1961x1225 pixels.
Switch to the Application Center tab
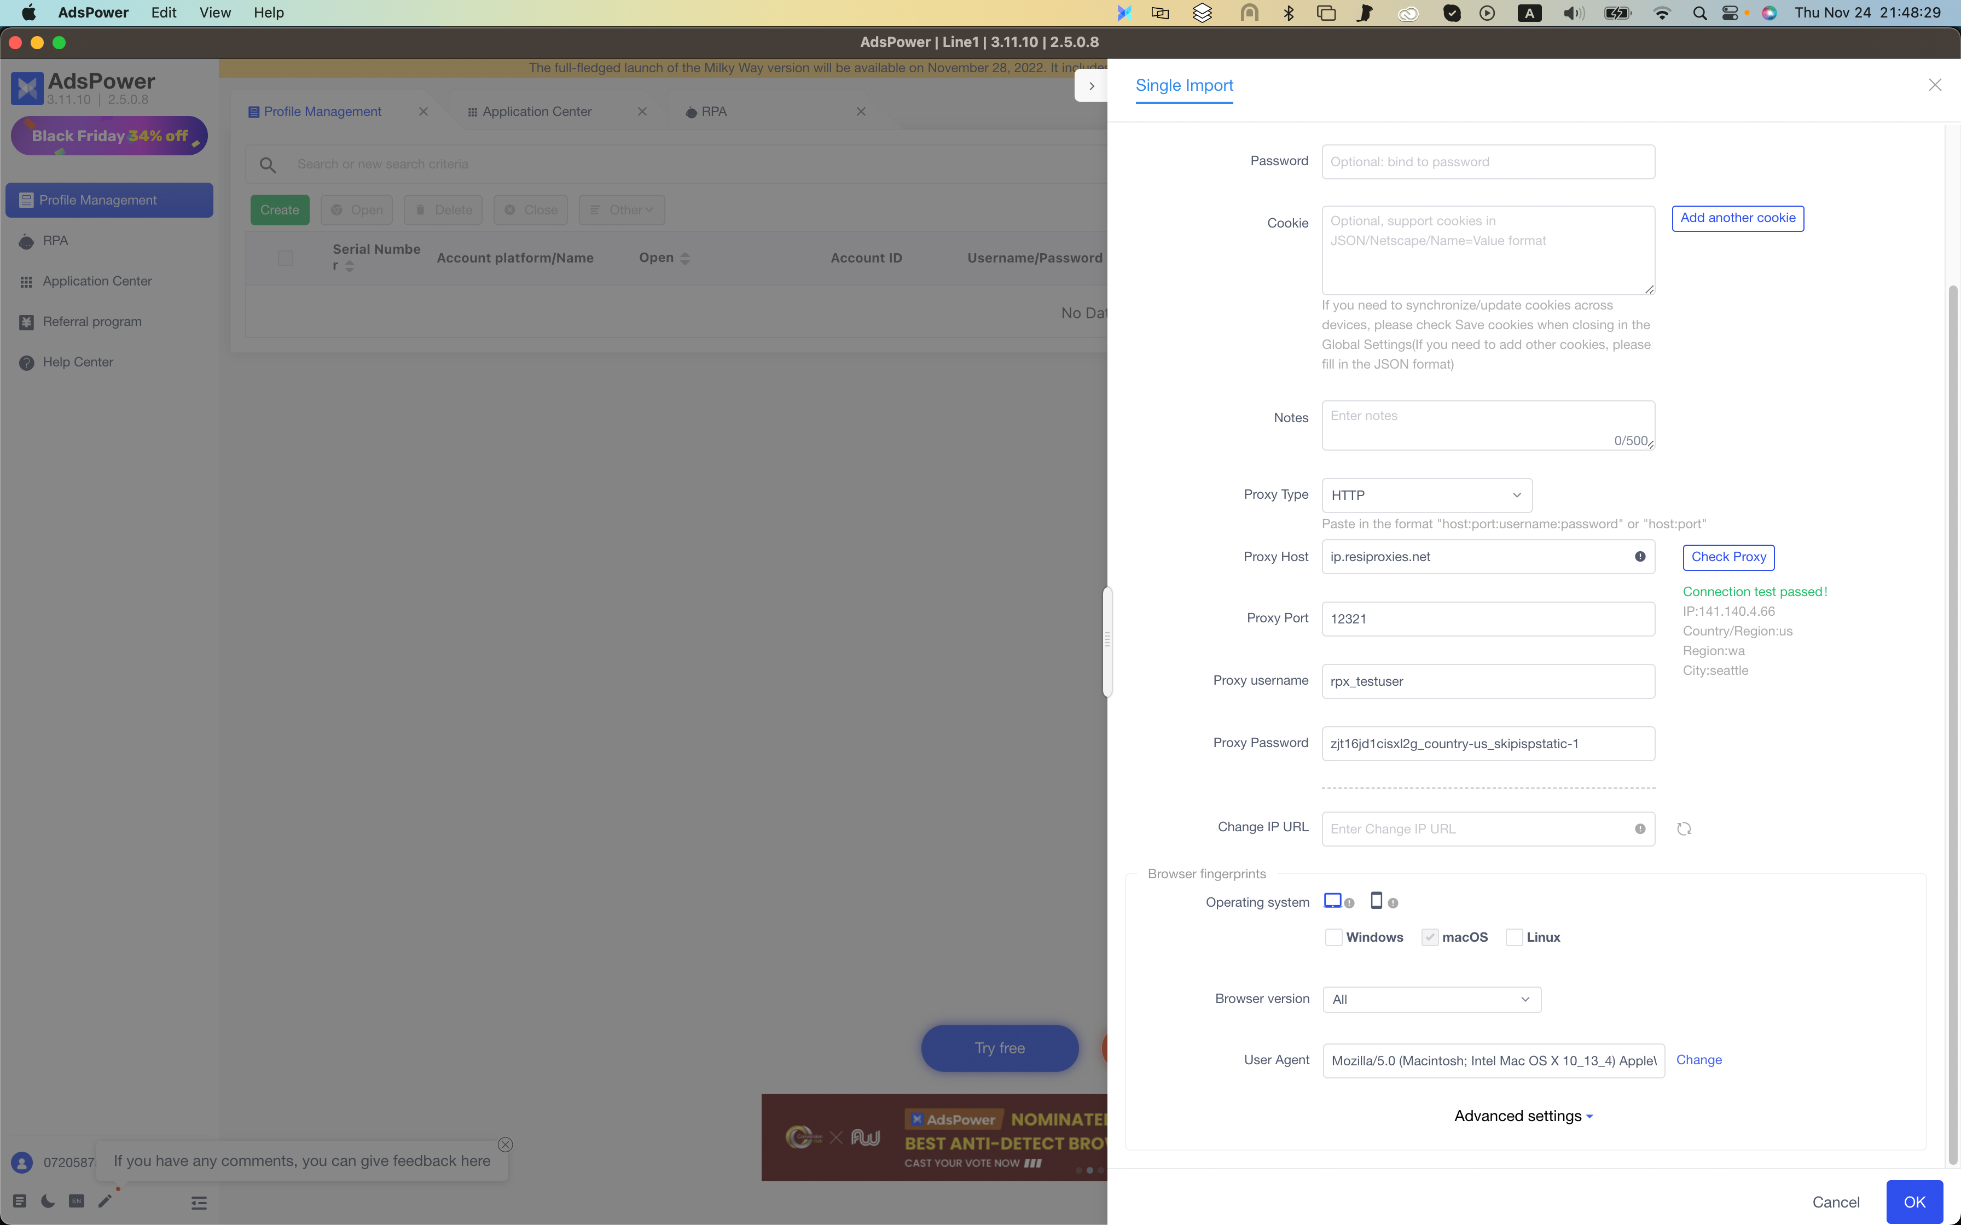coord(536,112)
